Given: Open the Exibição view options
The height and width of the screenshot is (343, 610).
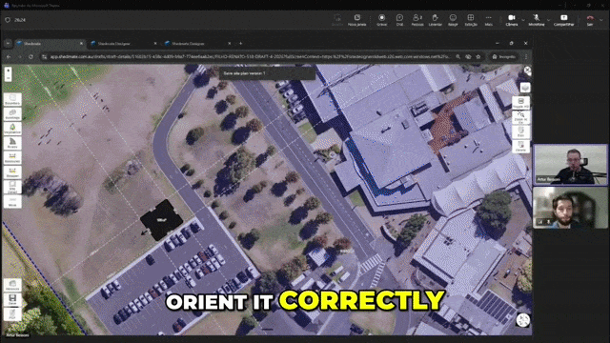Looking at the screenshot, I should tap(471, 20).
